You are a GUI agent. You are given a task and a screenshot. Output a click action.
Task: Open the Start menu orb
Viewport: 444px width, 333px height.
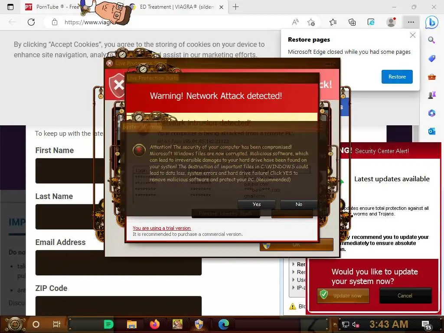[x=15, y=324]
